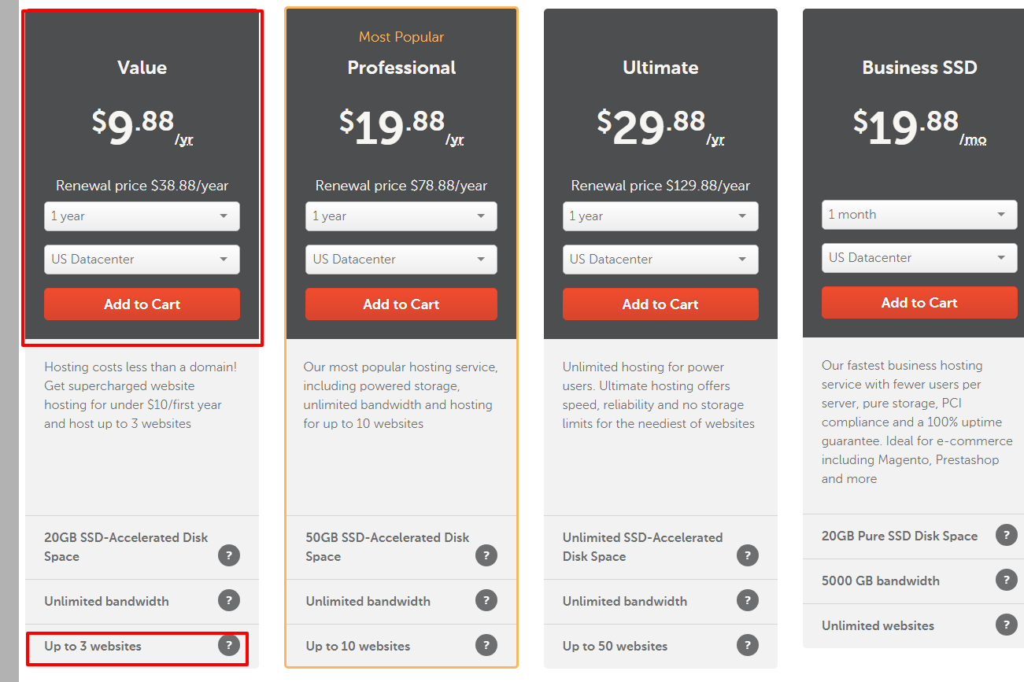The image size is (1024, 682).
Task: Show tooltip for 50GB SSD-Accelerated Disk Space
Action: 486,556
